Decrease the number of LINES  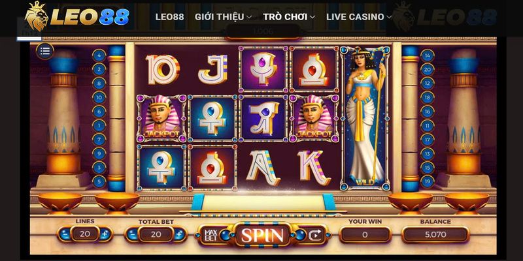65,234
